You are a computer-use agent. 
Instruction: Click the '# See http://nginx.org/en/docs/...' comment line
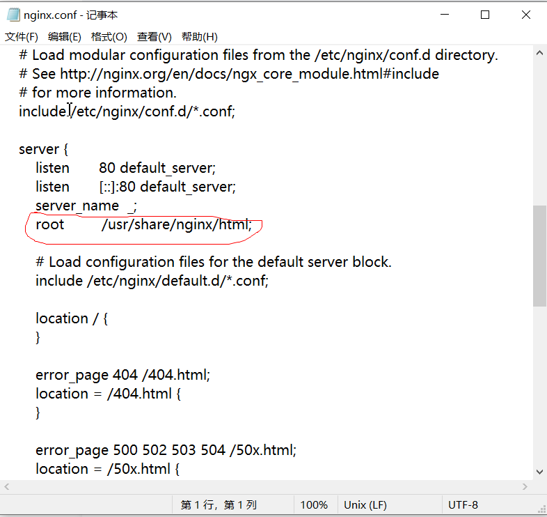(x=229, y=74)
